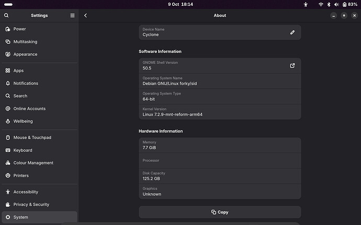Click the Device Name row Cyclone

point(220,32)
